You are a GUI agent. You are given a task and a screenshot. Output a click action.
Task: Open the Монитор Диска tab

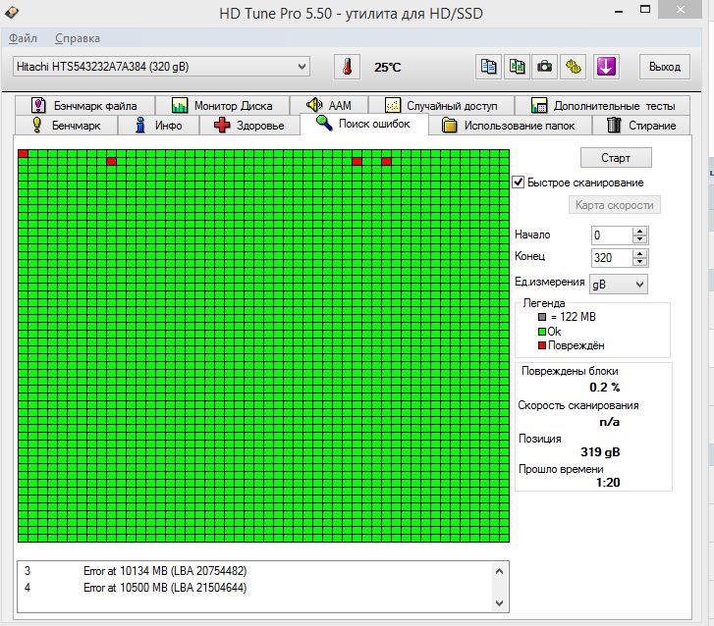(x=222, y=105)
